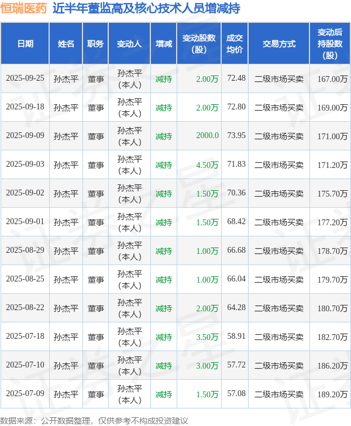Select the 职务 column header
351x426 pixels.
point(95,44)
